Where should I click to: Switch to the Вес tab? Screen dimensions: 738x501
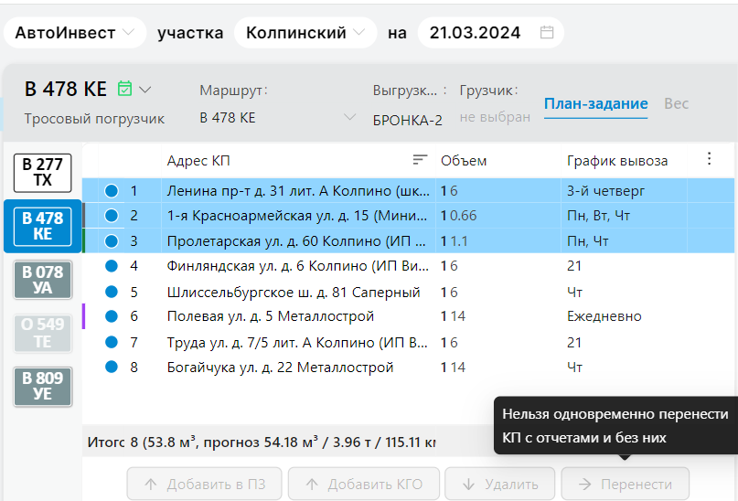point(676,104)
